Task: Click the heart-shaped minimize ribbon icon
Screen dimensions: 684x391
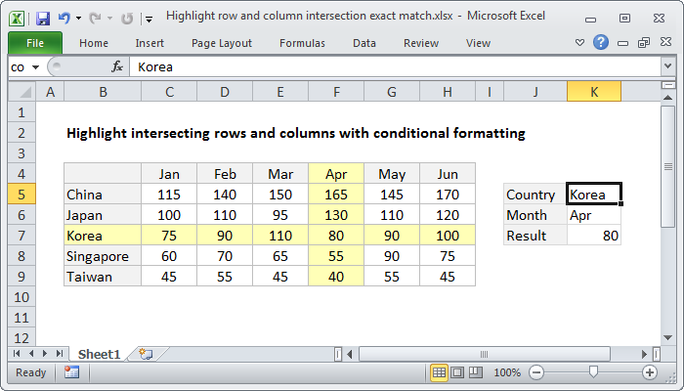Action: (579, 43)
